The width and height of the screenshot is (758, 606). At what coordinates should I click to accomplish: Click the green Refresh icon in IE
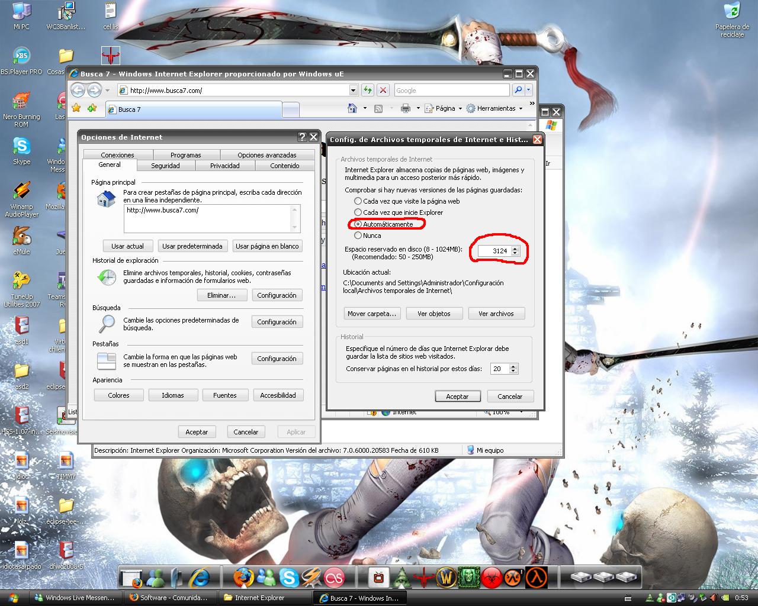[x=368, y=90]
